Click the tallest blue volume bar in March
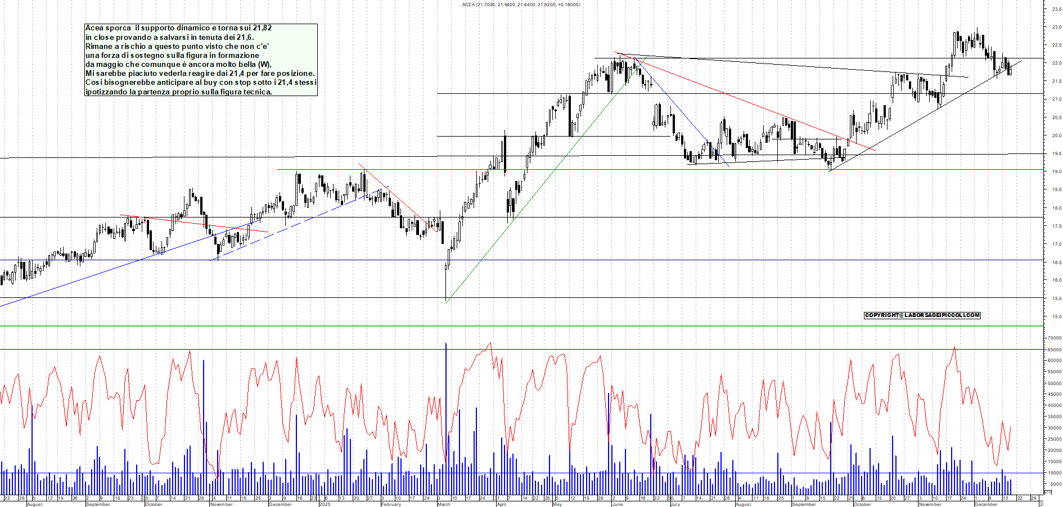This screenshot has width=1063, height=507. (x=446, y=393)
